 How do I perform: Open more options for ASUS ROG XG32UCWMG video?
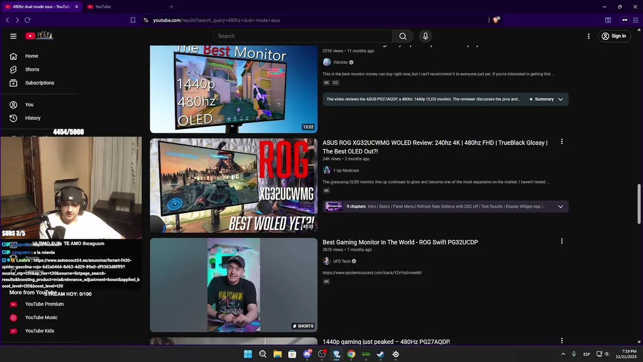pos(562,142)
